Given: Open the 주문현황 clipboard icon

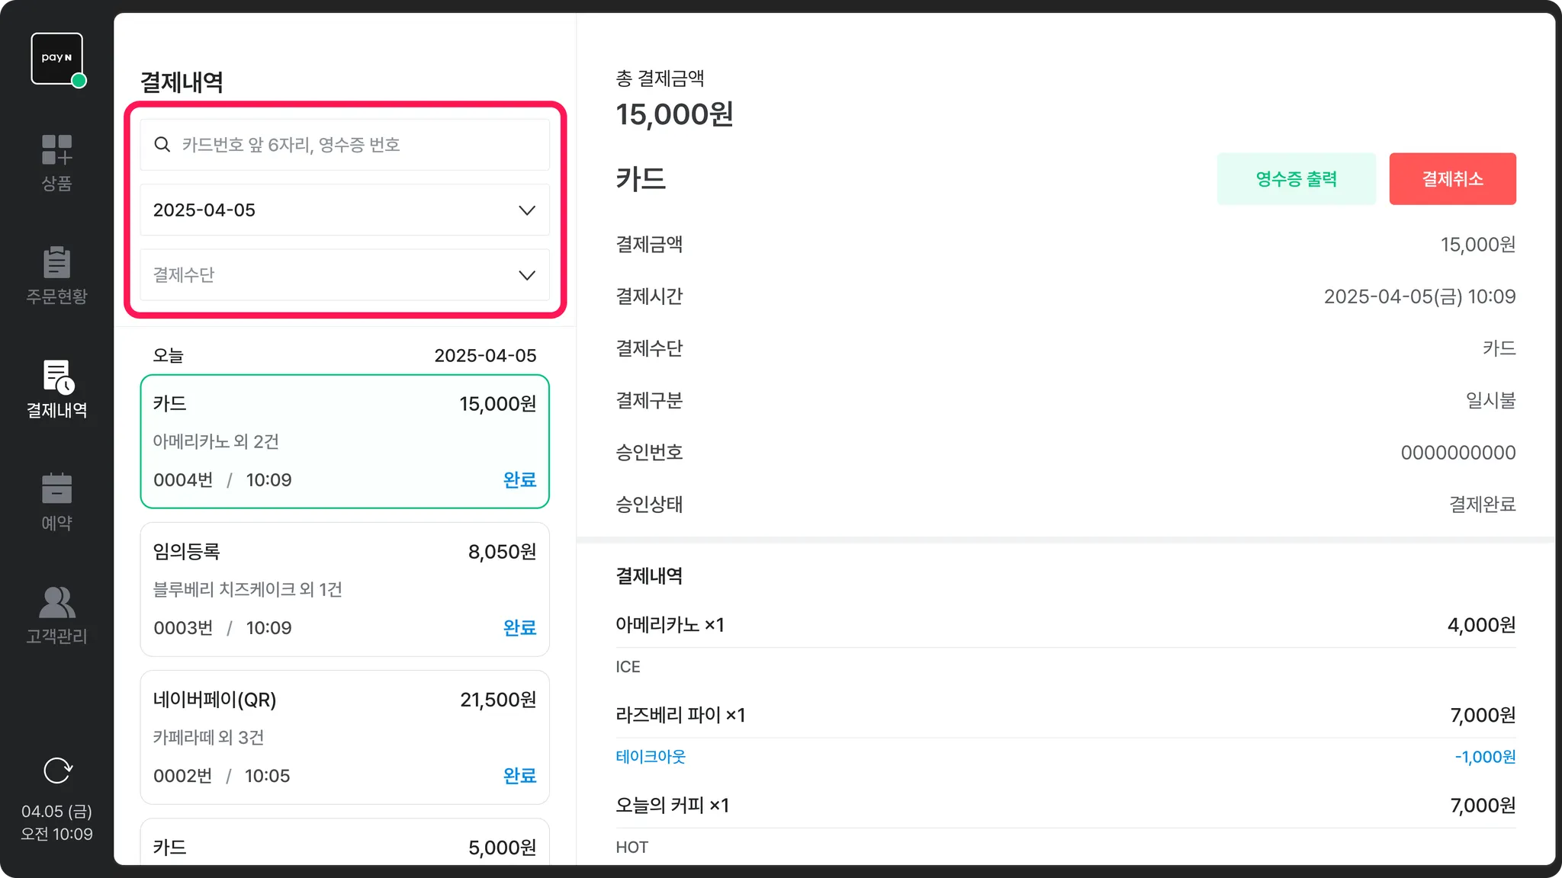Looking at the screenshot, I should point(57,262).
